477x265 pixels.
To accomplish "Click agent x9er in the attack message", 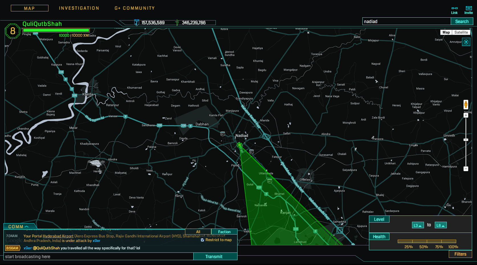I will [x=96, y=241].
